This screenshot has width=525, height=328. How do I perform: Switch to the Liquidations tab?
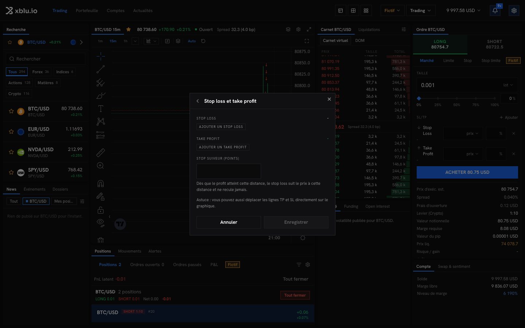point(369,30)
